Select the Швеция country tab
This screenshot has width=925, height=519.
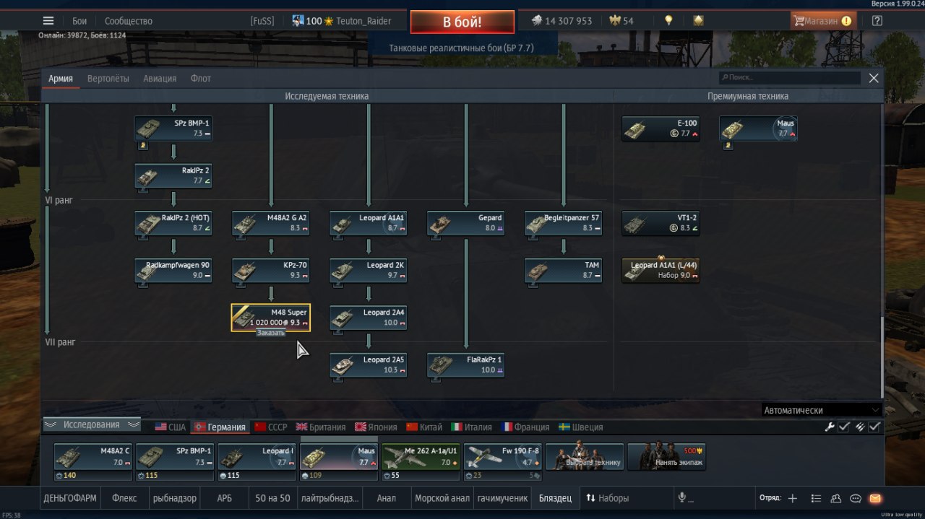580,427
